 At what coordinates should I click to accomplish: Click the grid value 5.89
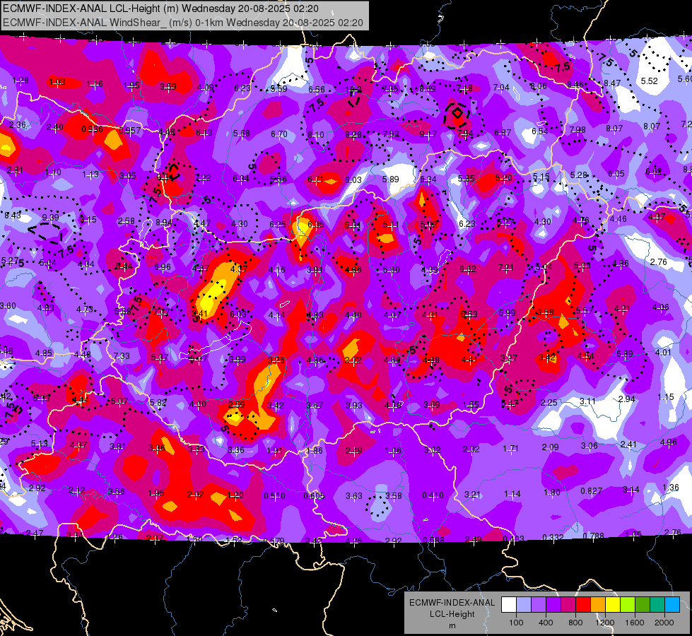coord(391,179)
